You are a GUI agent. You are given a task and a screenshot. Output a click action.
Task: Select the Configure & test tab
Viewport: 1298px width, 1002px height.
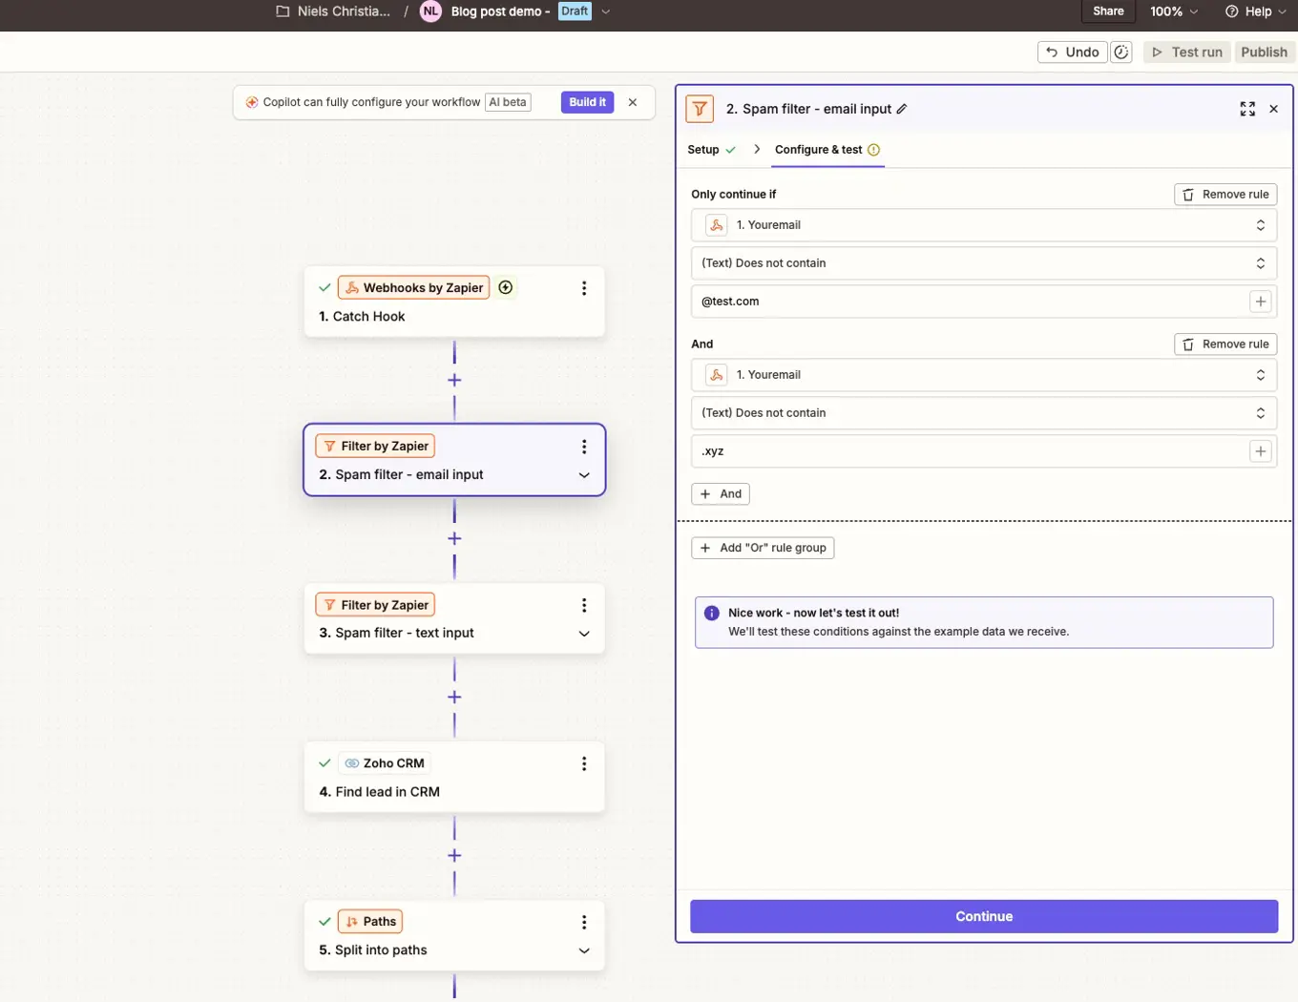tap(820, 150)
